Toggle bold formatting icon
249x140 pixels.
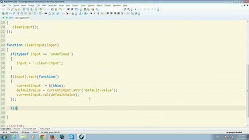(x=91, y=14)
